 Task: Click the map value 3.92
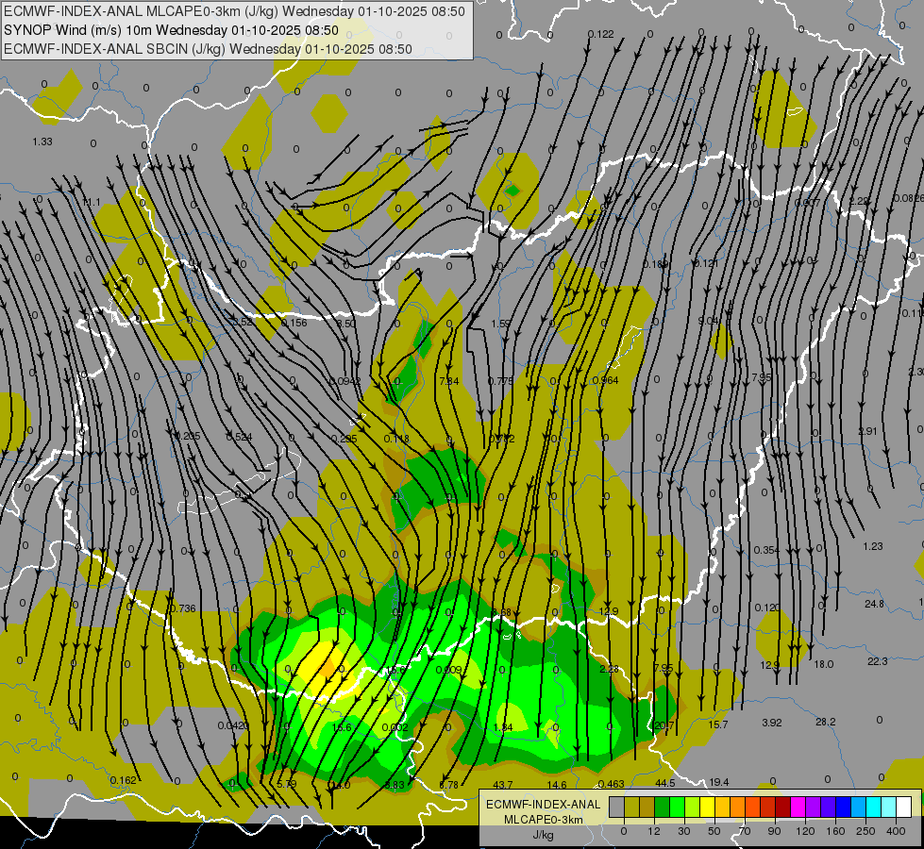(771, 723)
